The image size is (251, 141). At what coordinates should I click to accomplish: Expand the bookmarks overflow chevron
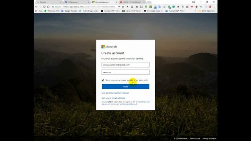point(195,11)
